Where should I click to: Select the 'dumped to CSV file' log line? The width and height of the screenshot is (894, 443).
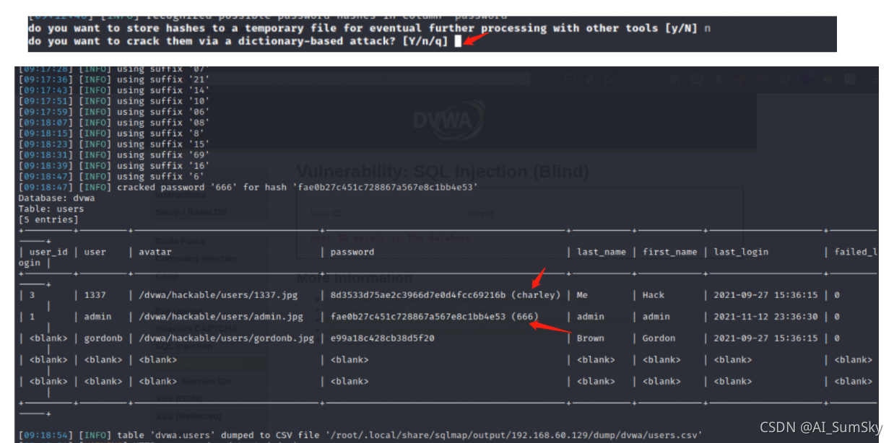[360, 435]
